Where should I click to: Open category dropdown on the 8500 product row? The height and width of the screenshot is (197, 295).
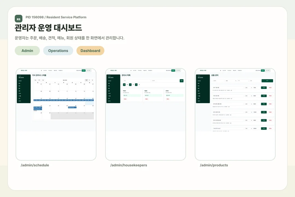(x=248, y=96)
